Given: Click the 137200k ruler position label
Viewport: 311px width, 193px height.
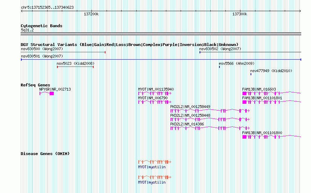Looking at the screenshot, I should click(91, 14).
